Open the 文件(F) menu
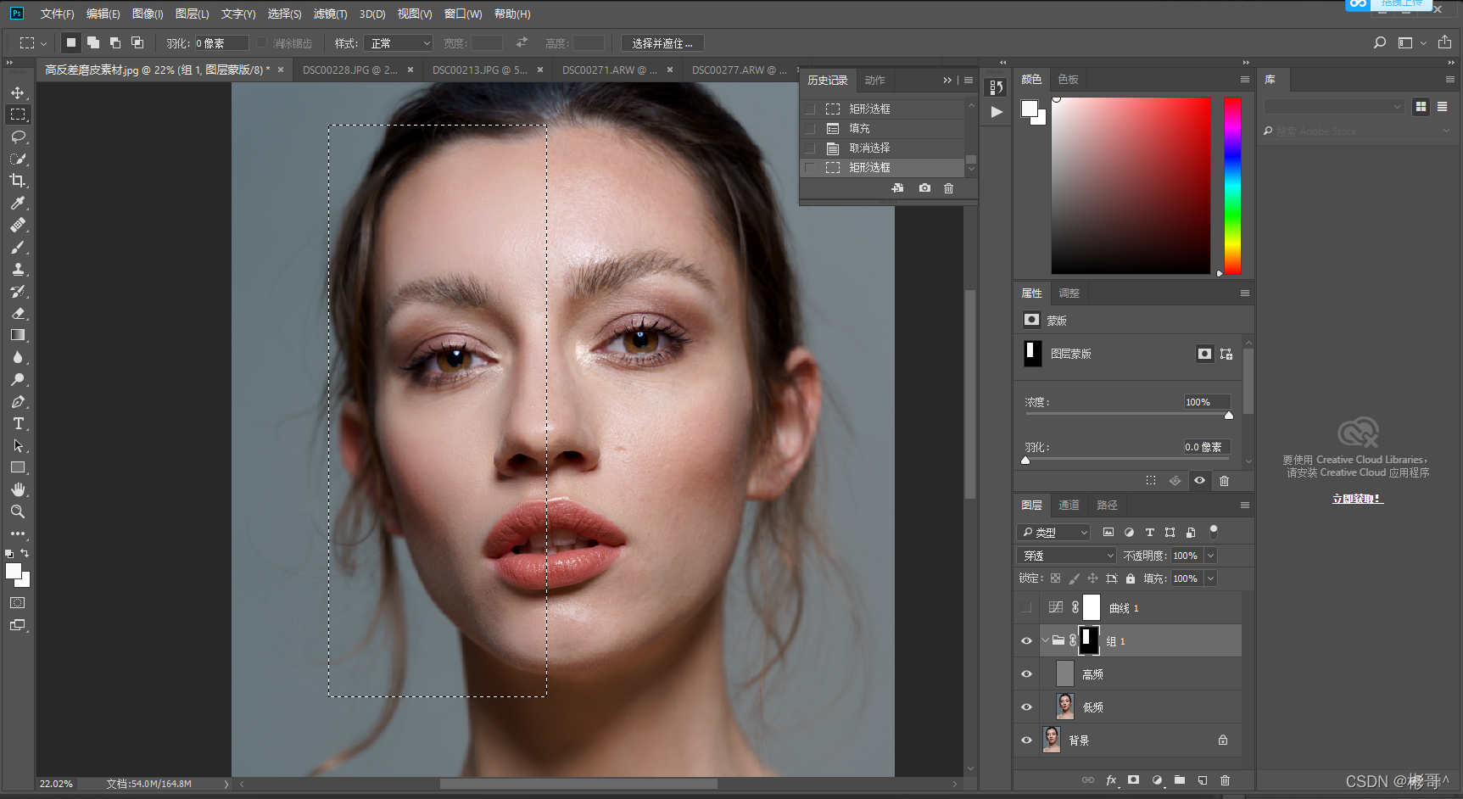 (57, 14)
